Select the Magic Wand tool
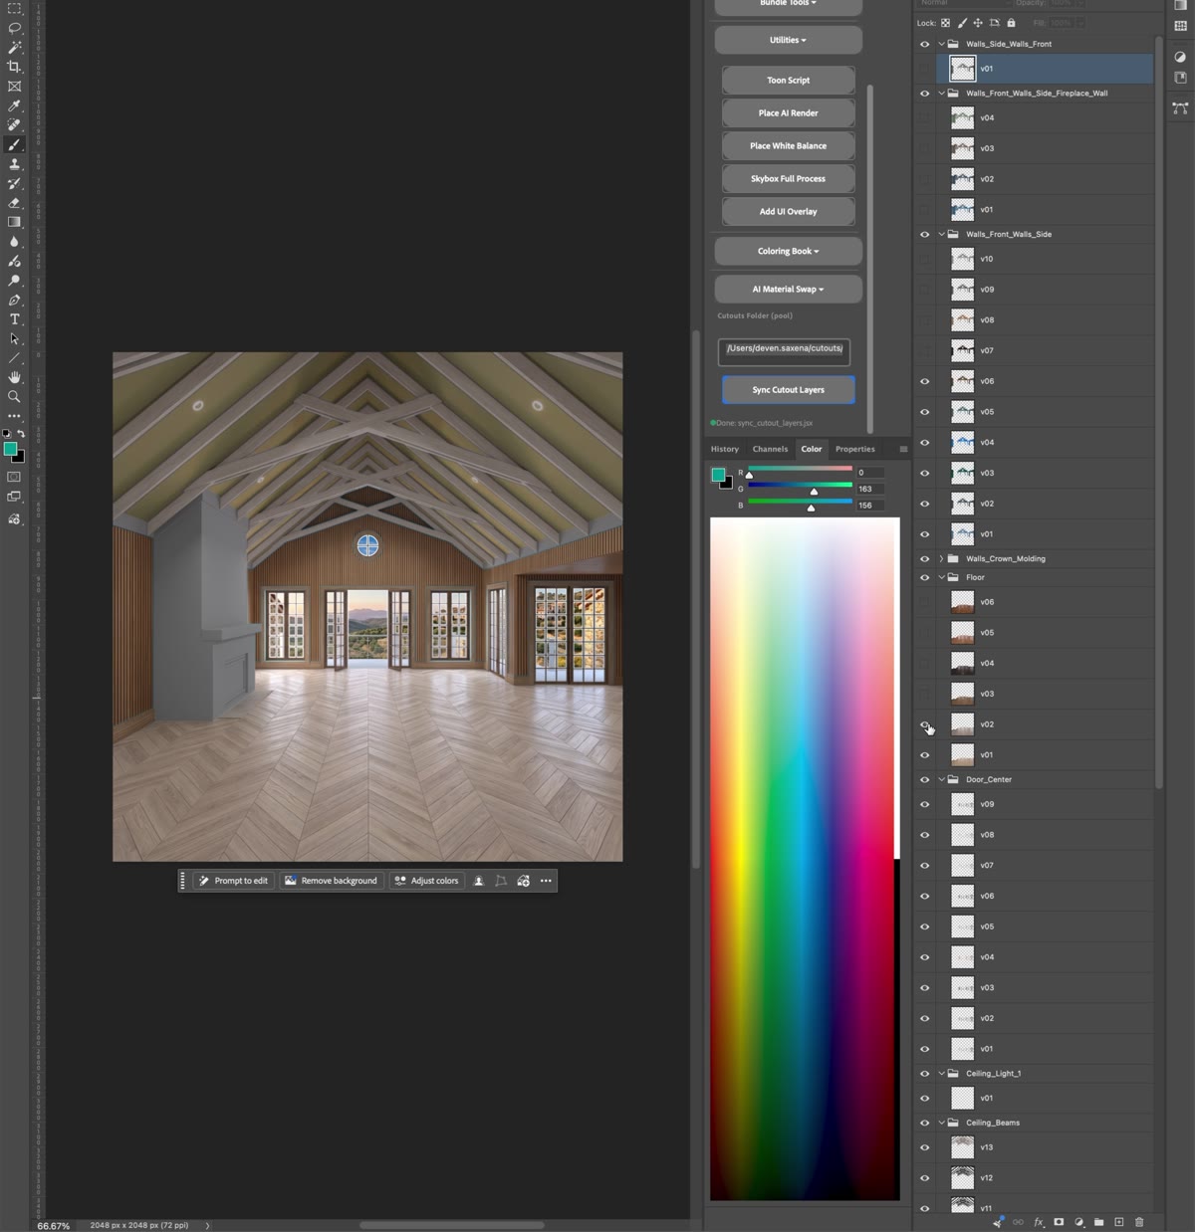The image size is (1195, 1232). tap(14, 47)
